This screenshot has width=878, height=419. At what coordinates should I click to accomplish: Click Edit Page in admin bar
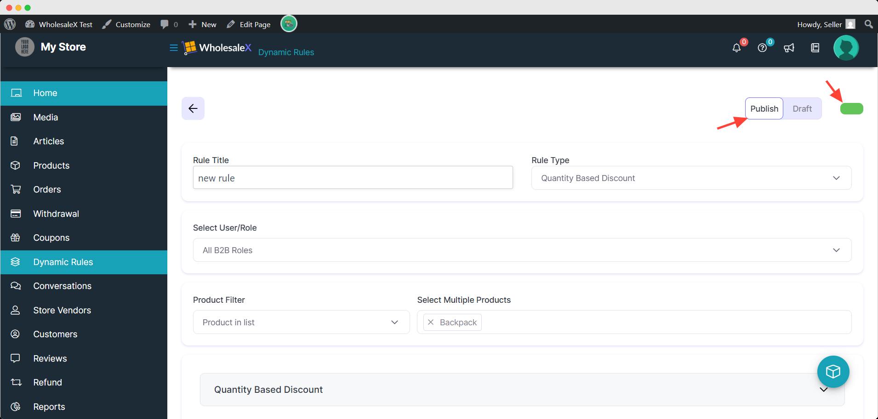(x=248, y=24)
